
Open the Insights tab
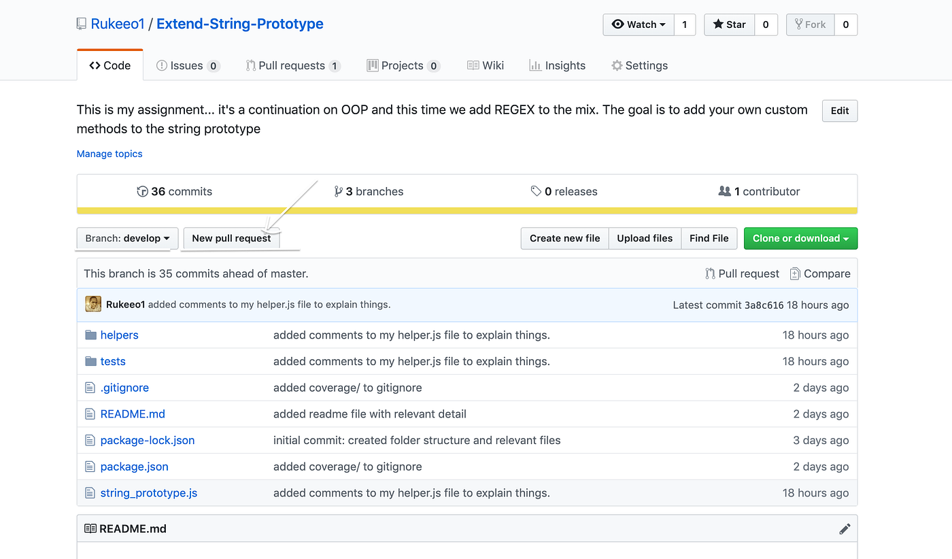point(558,65)
